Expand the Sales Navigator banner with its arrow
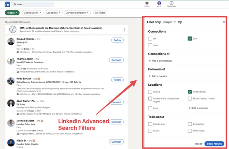229x149 pixels. coord(124,29)
